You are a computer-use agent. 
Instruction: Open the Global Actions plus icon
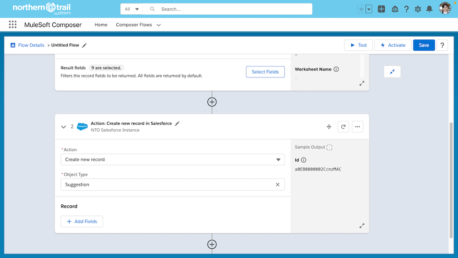pos(381,9)
